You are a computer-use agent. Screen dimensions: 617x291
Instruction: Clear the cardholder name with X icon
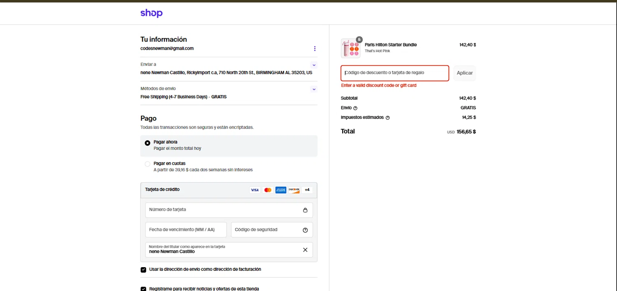[x=305, y=250]
